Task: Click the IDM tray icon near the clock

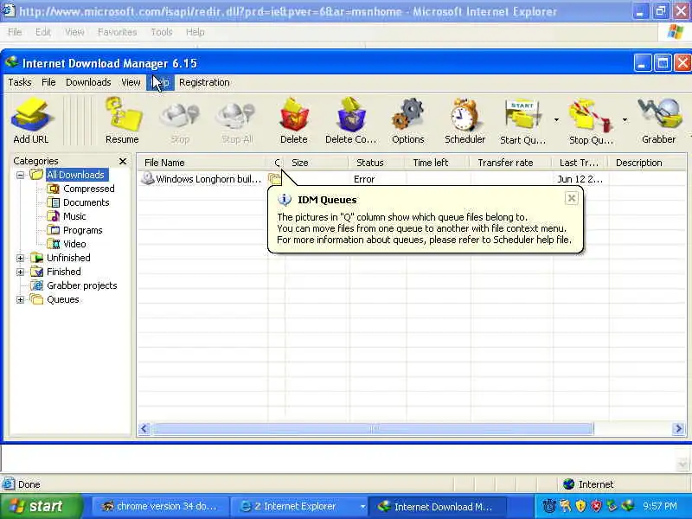Action: click(x=628, y=506)
